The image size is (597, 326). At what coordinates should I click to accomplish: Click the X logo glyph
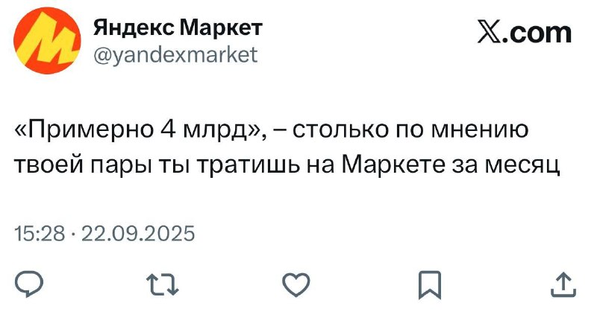(490, 33)
